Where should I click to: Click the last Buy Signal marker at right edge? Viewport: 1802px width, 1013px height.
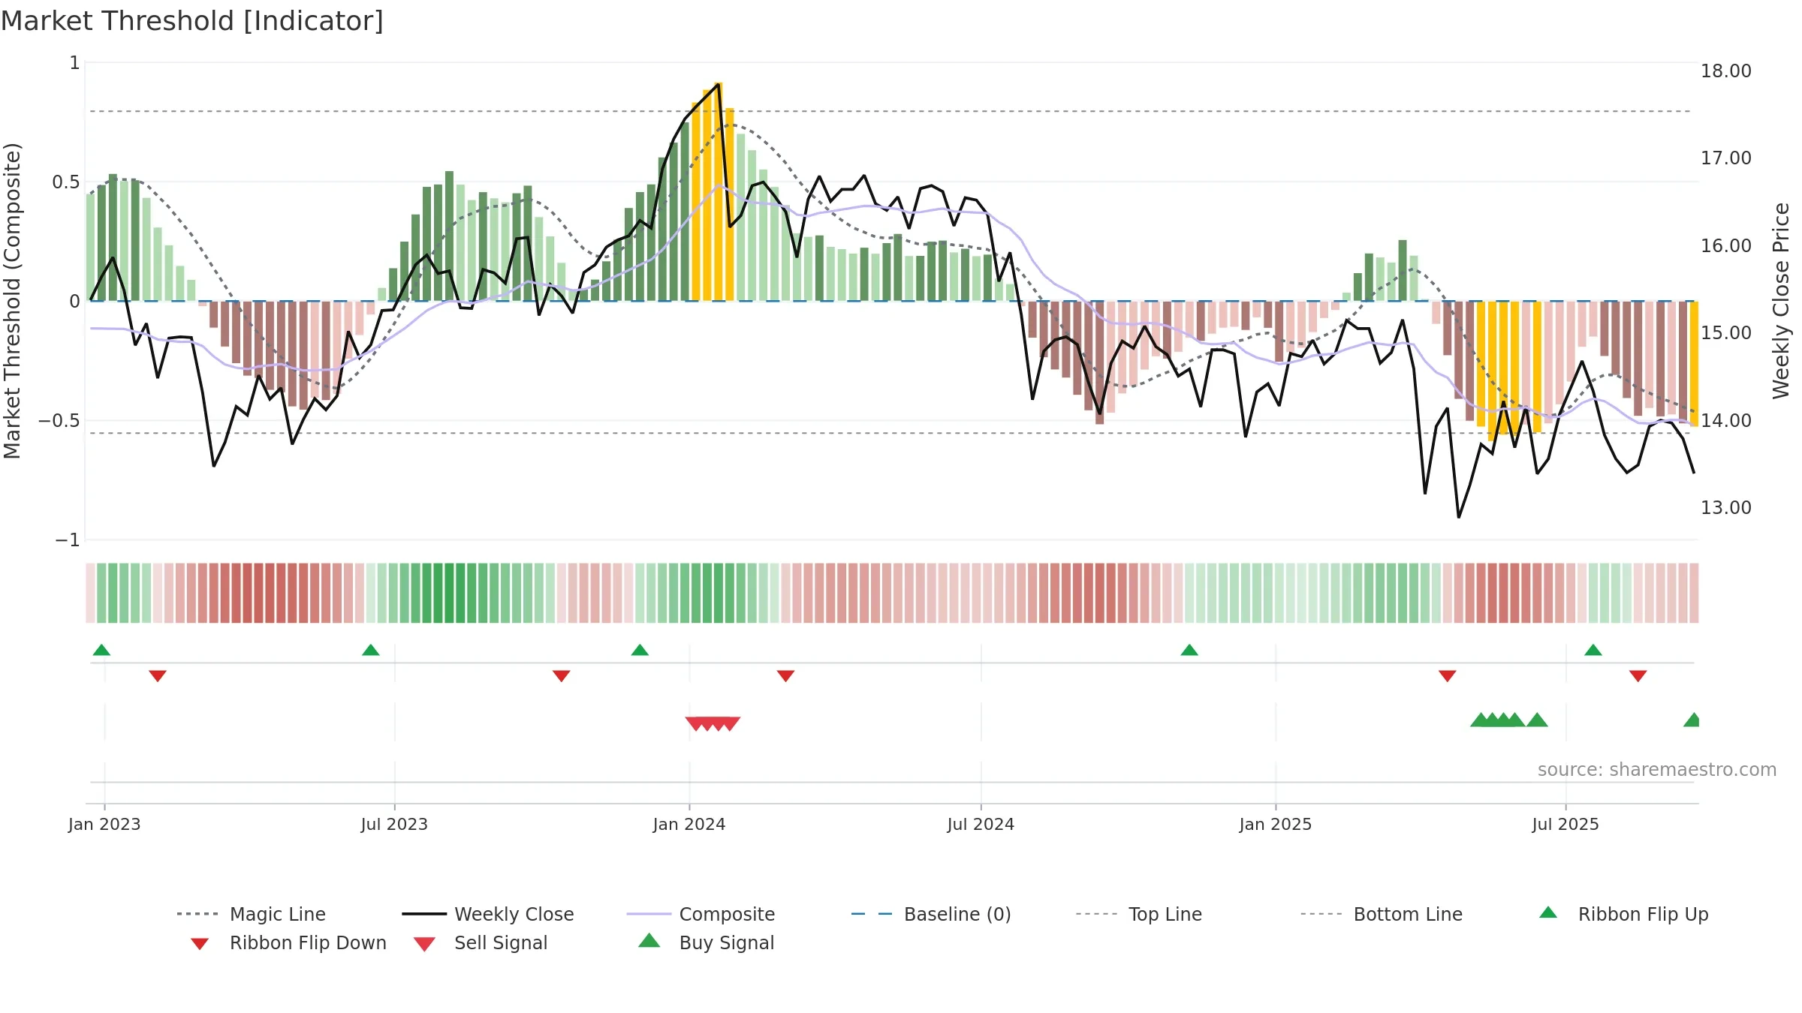[1692, 720]
